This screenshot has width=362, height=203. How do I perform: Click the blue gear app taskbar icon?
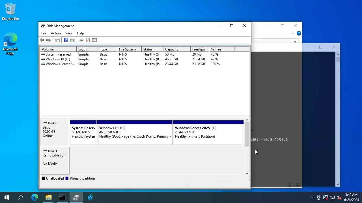[x=90, y=197]
